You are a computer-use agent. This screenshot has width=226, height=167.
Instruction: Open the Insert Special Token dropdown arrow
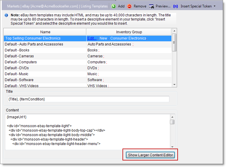click(214, 6)
